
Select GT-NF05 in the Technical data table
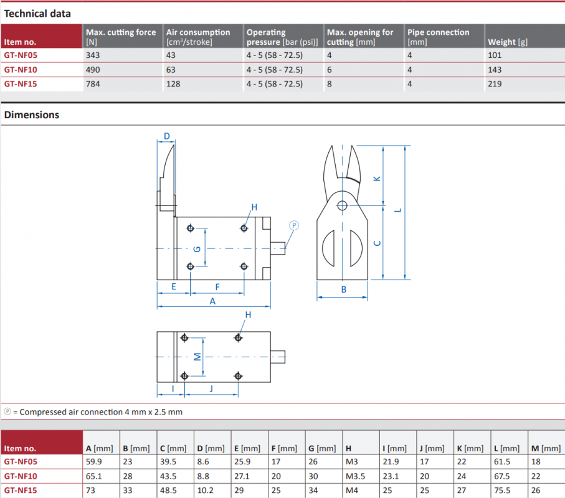click(21, 55)
